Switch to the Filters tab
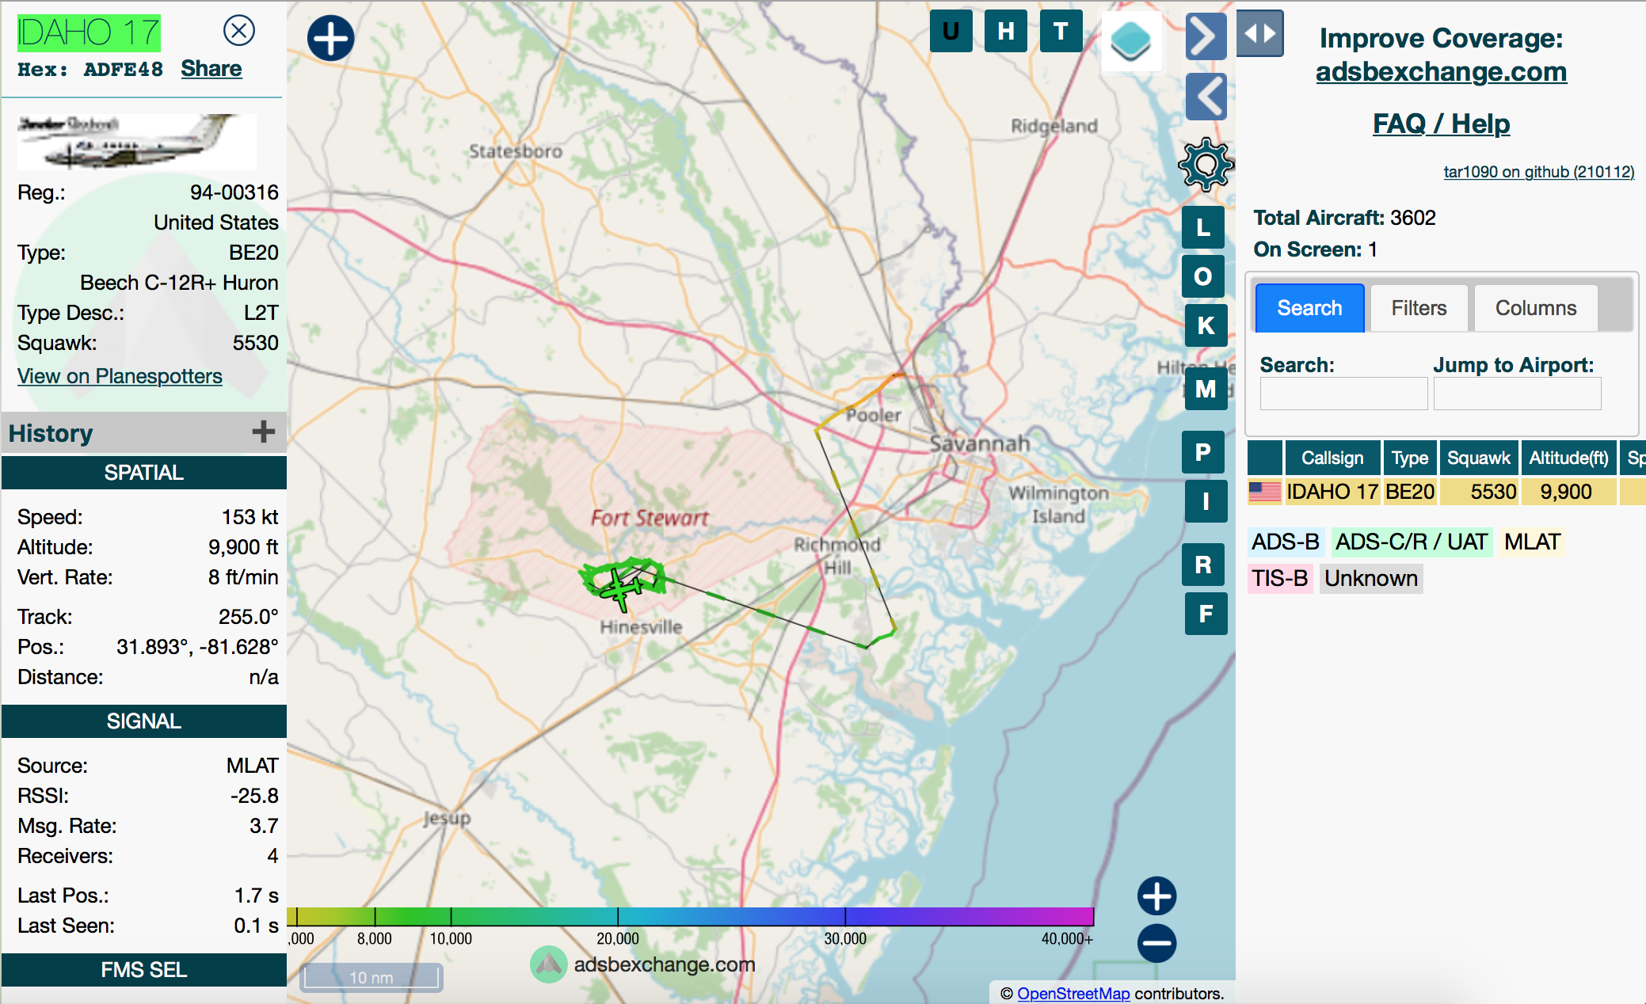The height and width of the screenshot is (1004, 1646). tap(1419, 308)
